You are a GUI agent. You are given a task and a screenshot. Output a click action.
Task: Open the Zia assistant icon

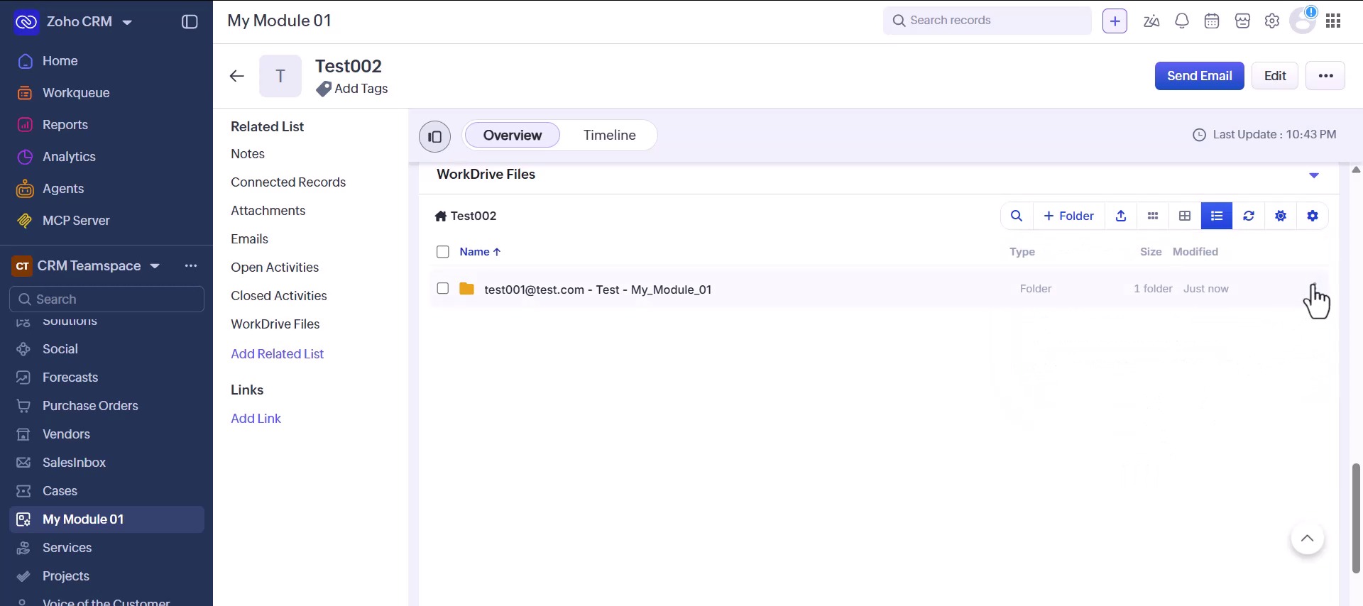pyautogui.click(x=1151, y=21)
